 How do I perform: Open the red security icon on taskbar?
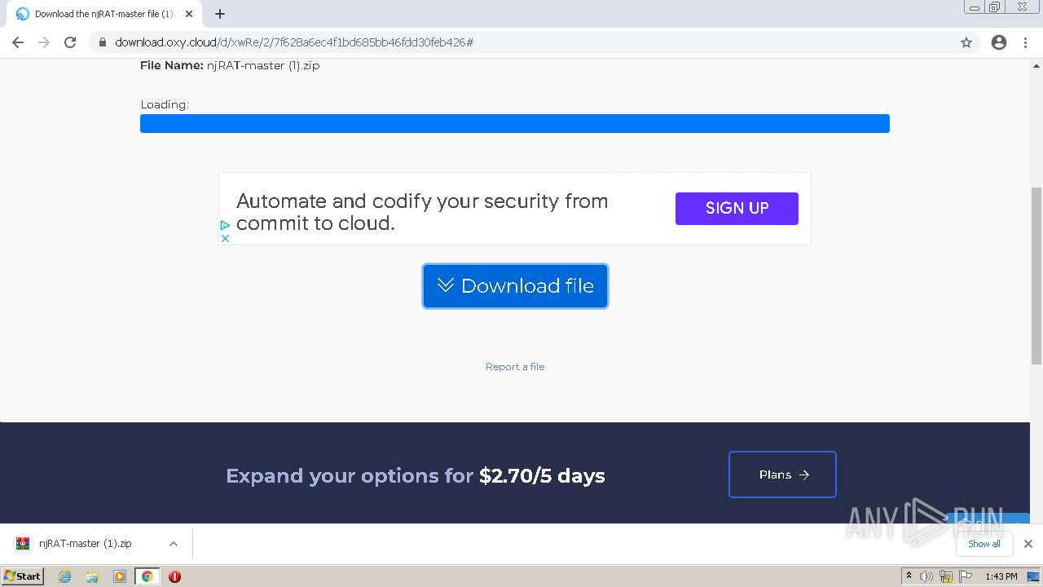click(x=174, y=576)
